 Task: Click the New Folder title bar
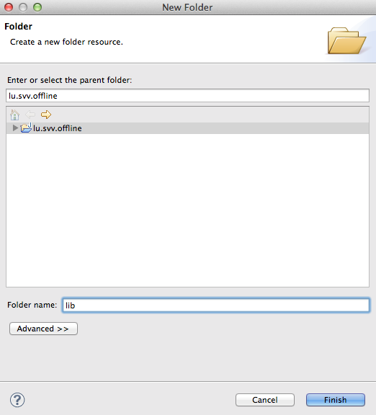(187, 7)
